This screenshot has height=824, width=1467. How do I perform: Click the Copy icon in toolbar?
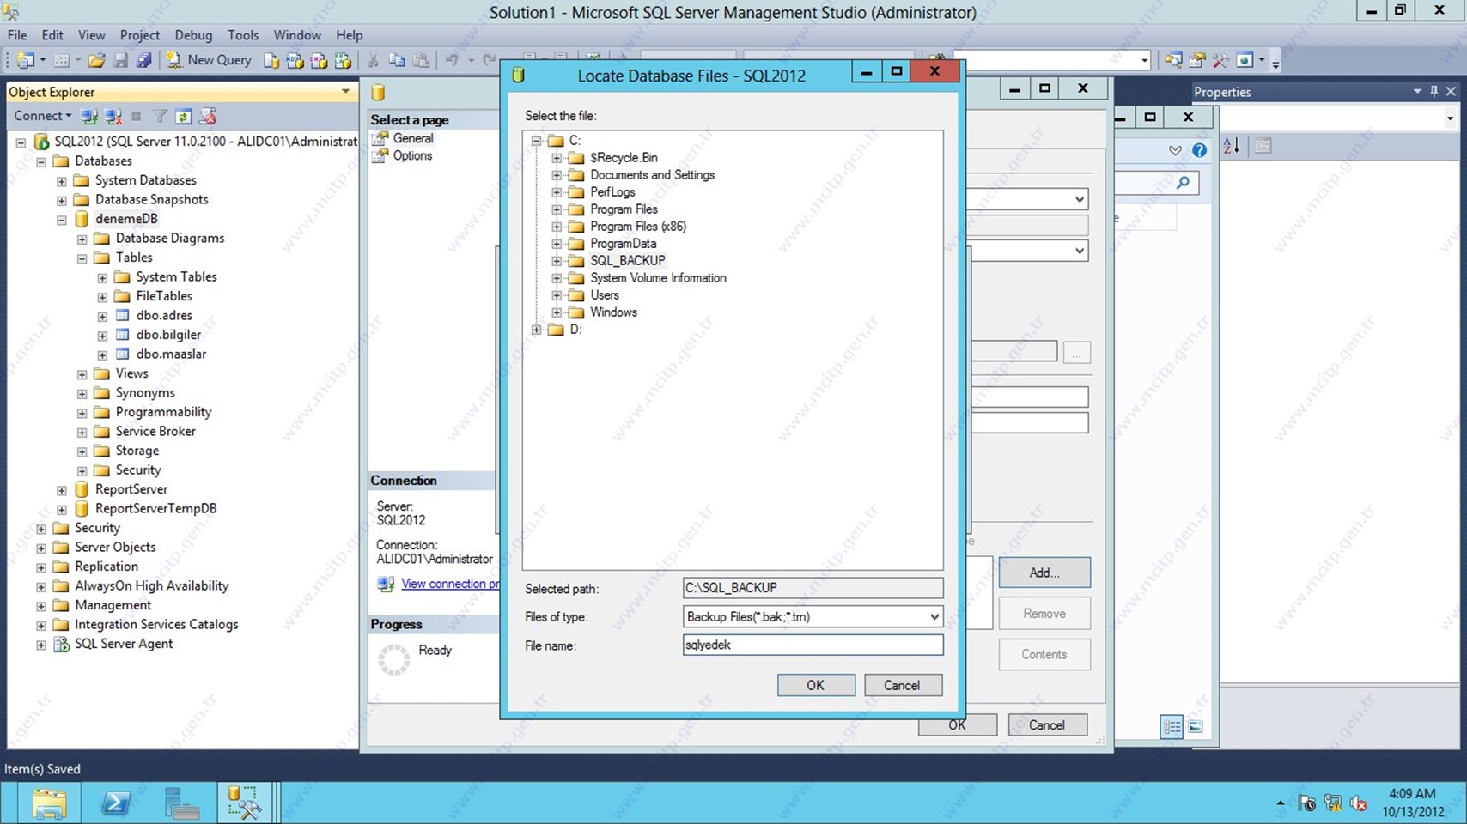click(x=397, y=60)
